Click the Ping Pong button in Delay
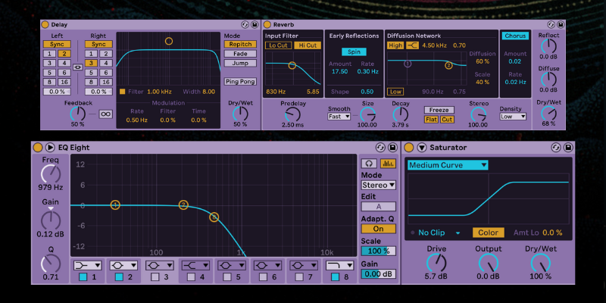Viewport: 606px width, 303px height. click(x=239, y=81)
